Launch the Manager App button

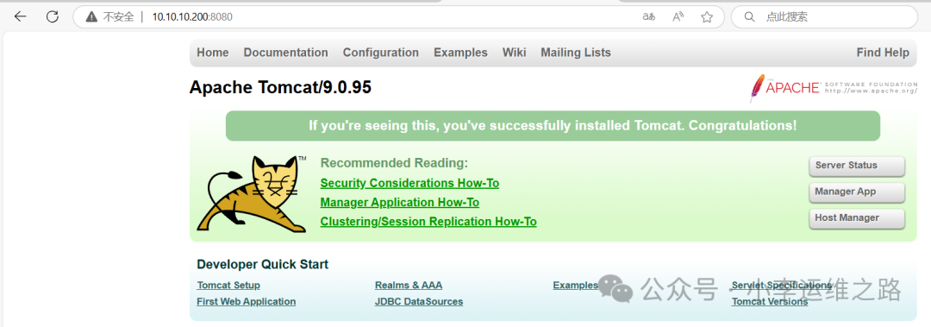click(856, 192)
